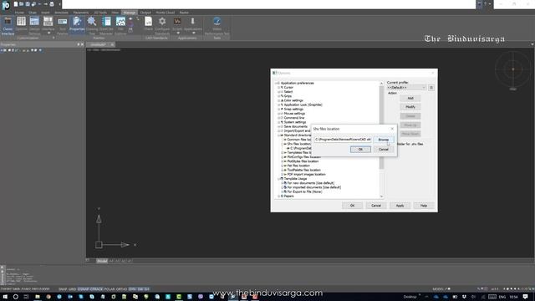Screen dimensions: 535x301
Task: Select For new documents tree item
Action: point(310,183)
